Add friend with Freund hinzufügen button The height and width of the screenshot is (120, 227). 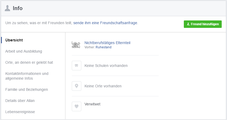pyautogui.click(x=203, y=24)
